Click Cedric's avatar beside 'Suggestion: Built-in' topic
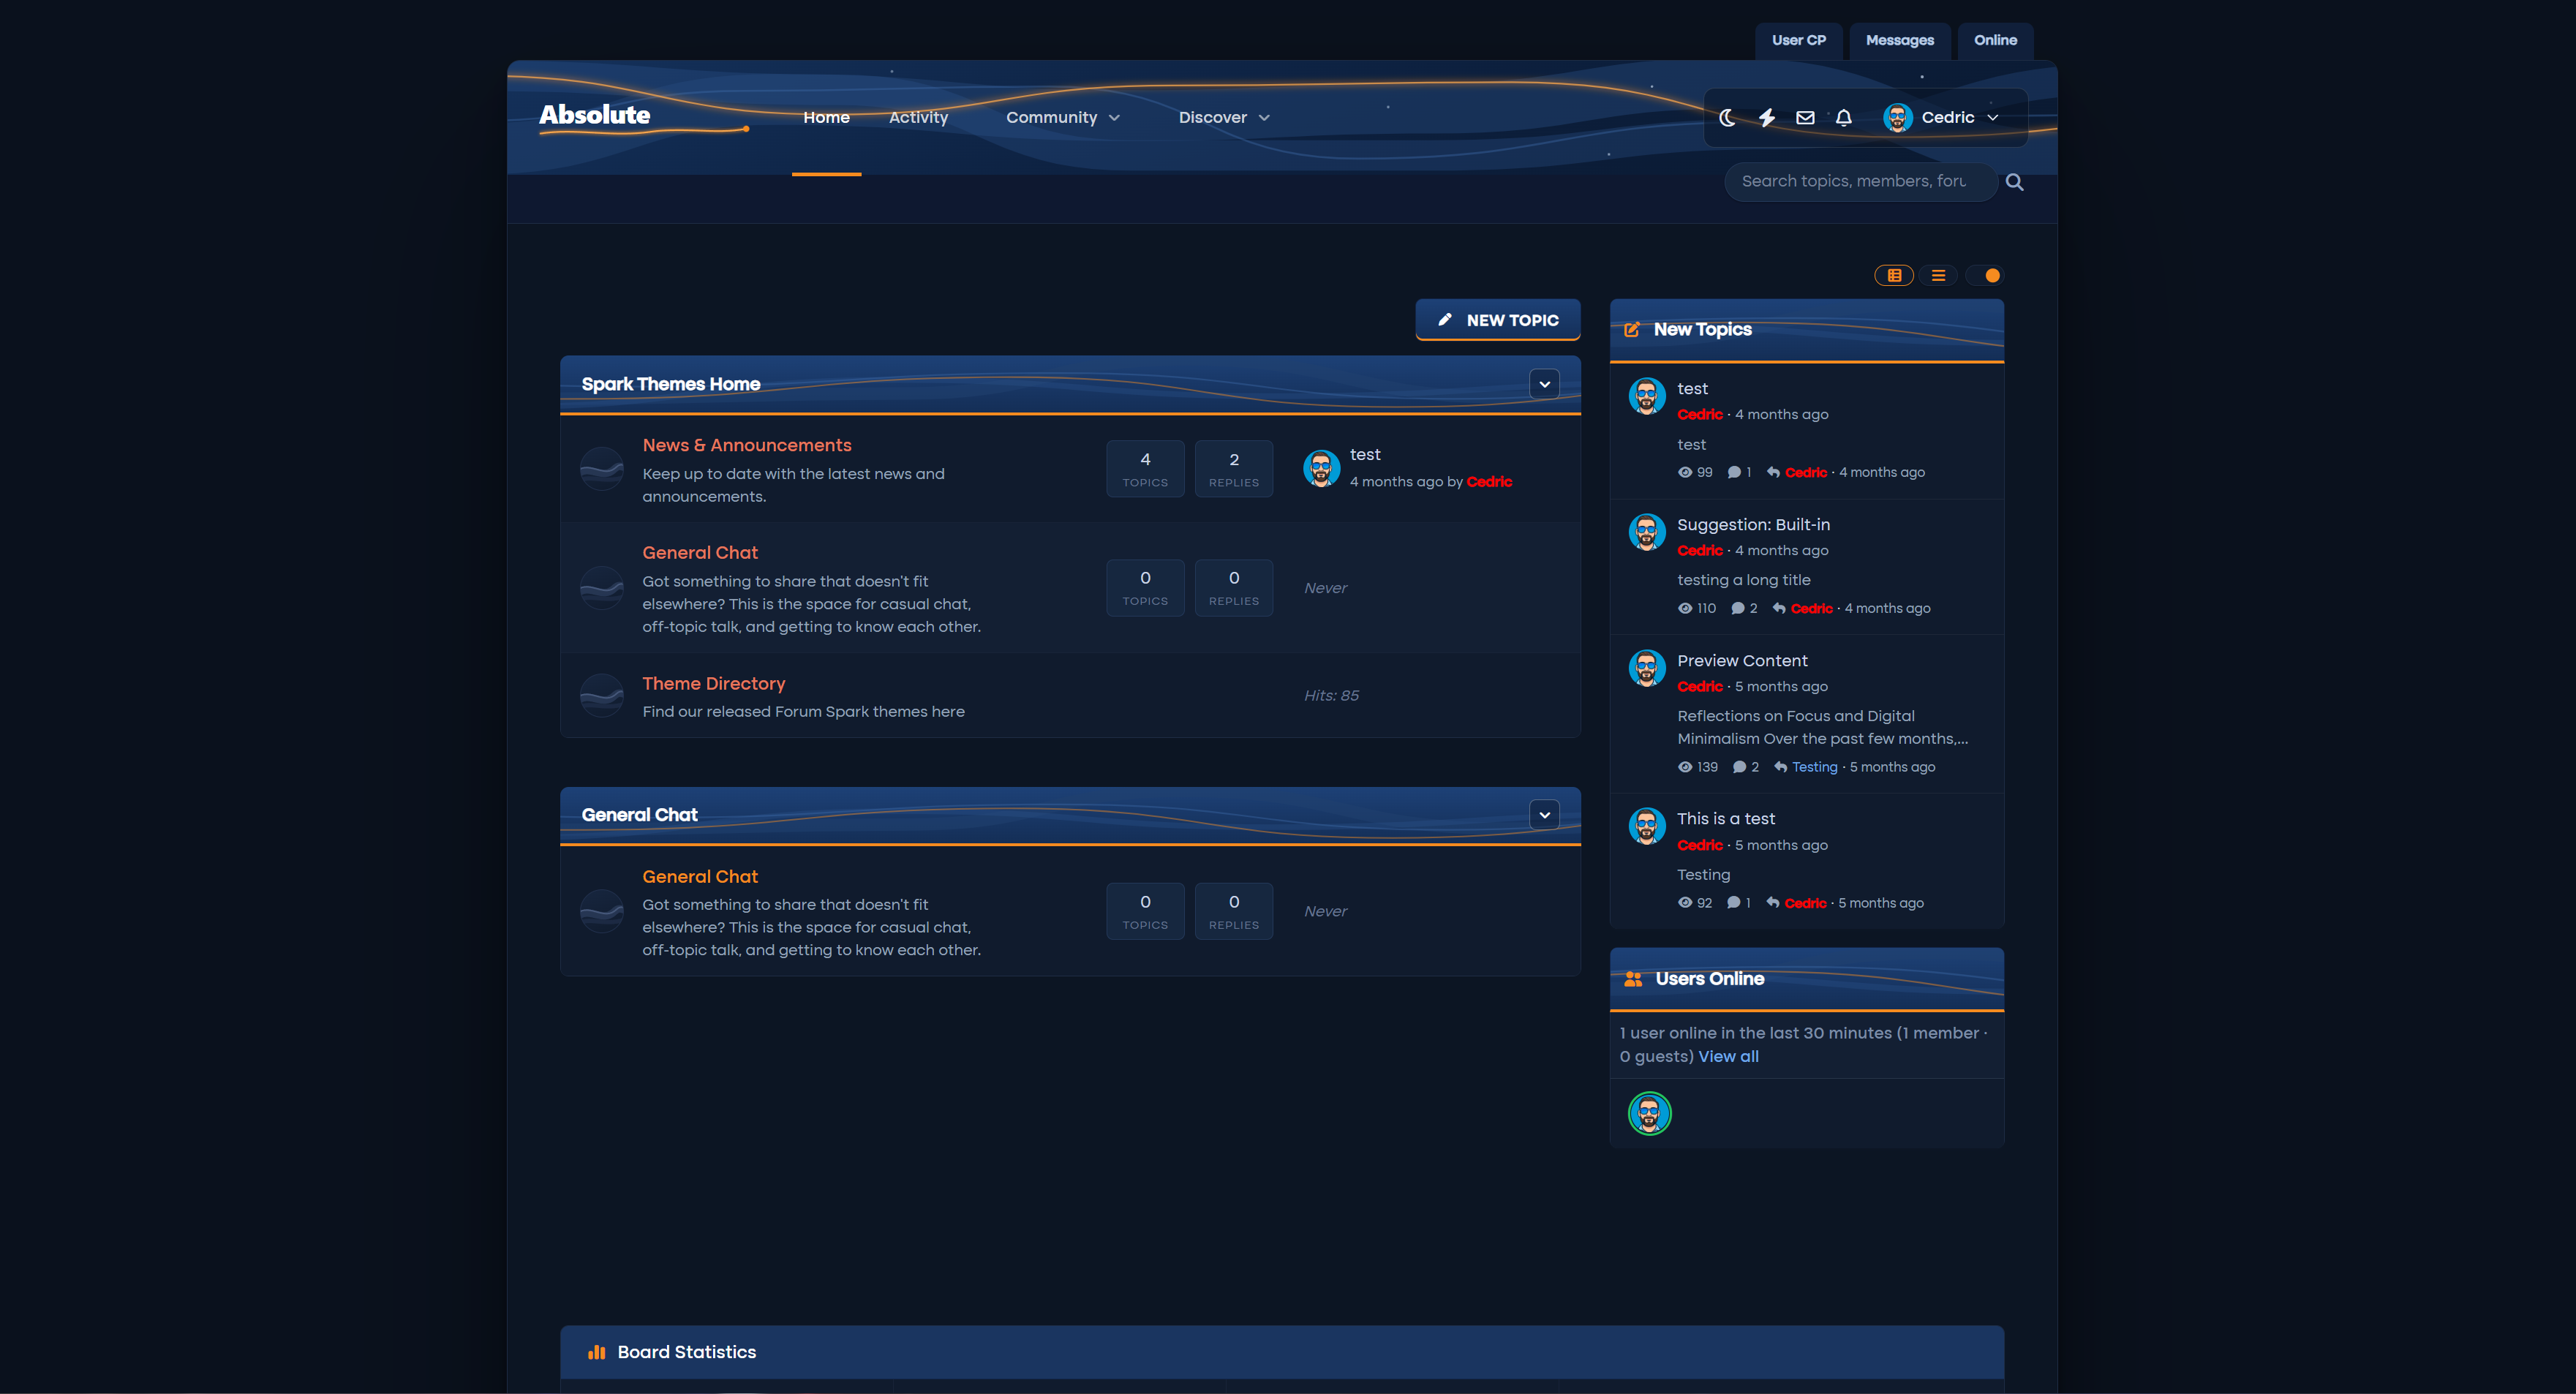 pyautogui.click(x=1647, y=532)
